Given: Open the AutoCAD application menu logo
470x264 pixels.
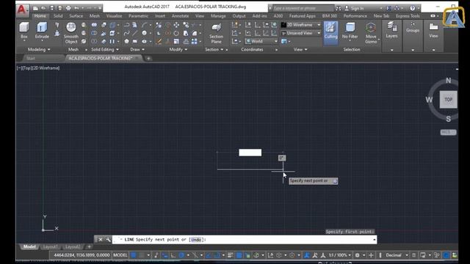Looking at the screenshot, I should (x=22, y=10).
